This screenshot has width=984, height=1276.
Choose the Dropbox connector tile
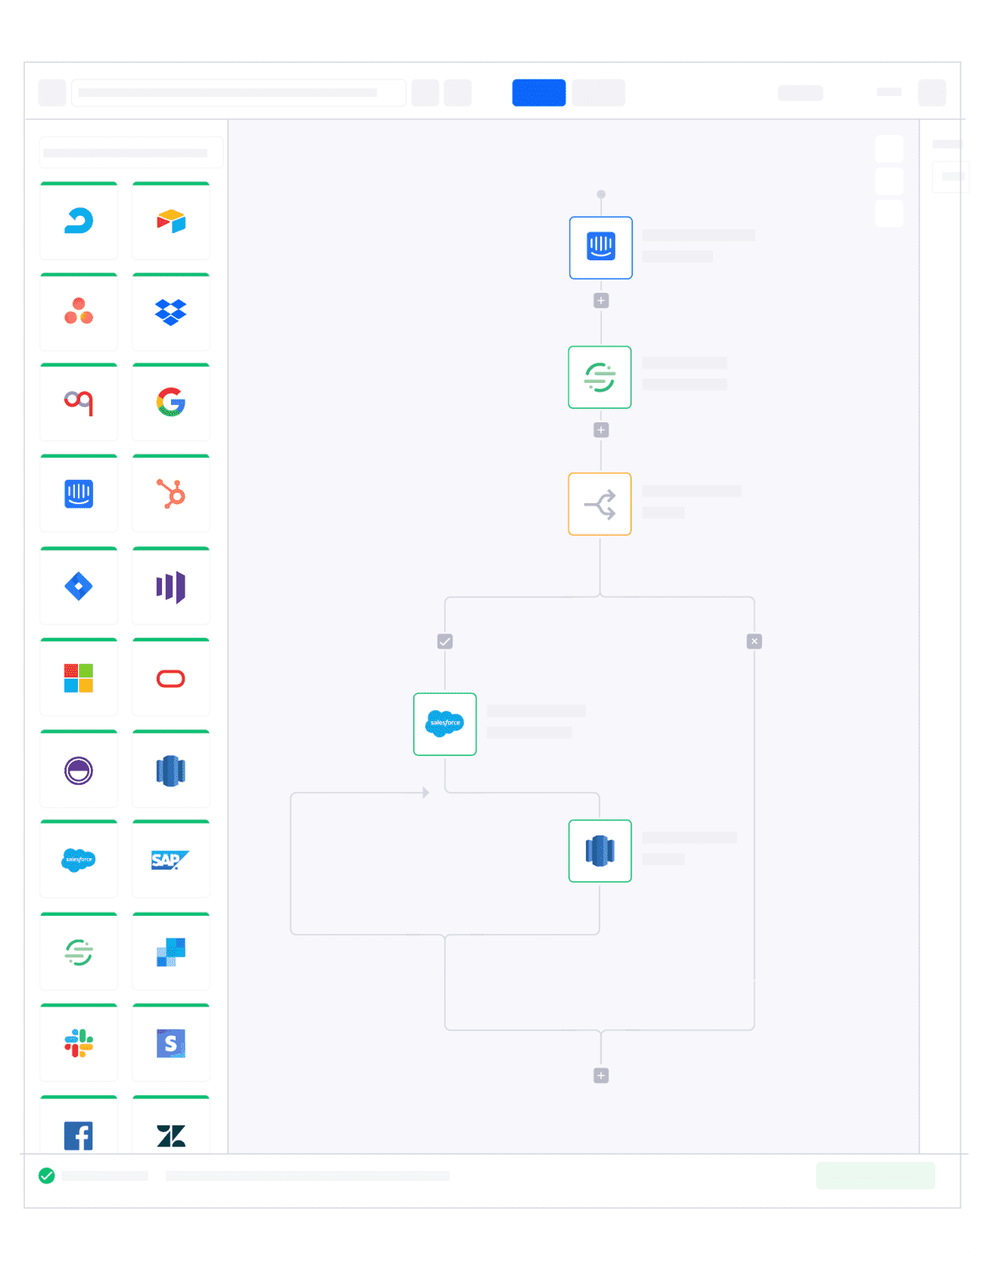pos(171,312)
